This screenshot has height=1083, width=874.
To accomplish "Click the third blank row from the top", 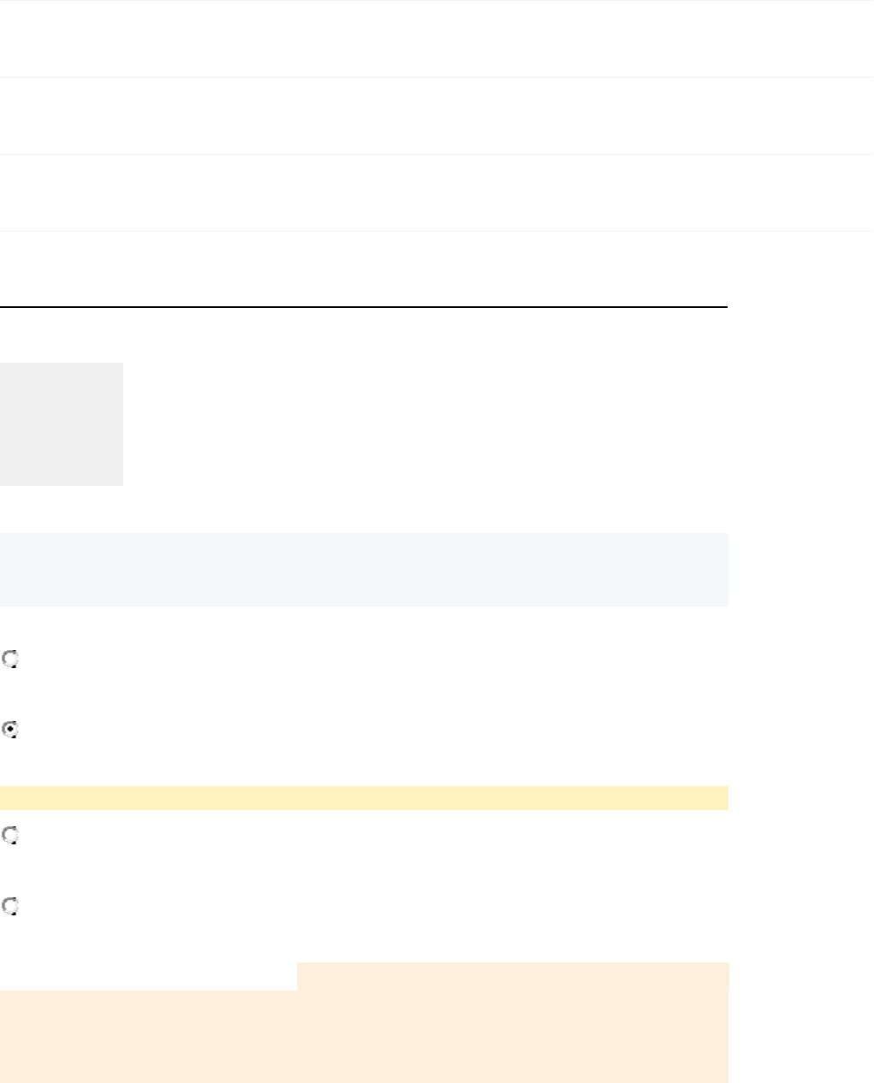I will [x=437, y=192].
